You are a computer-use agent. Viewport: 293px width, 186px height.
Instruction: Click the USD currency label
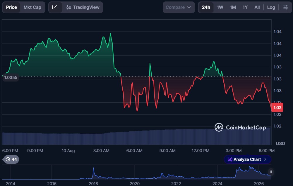(280, 143)
